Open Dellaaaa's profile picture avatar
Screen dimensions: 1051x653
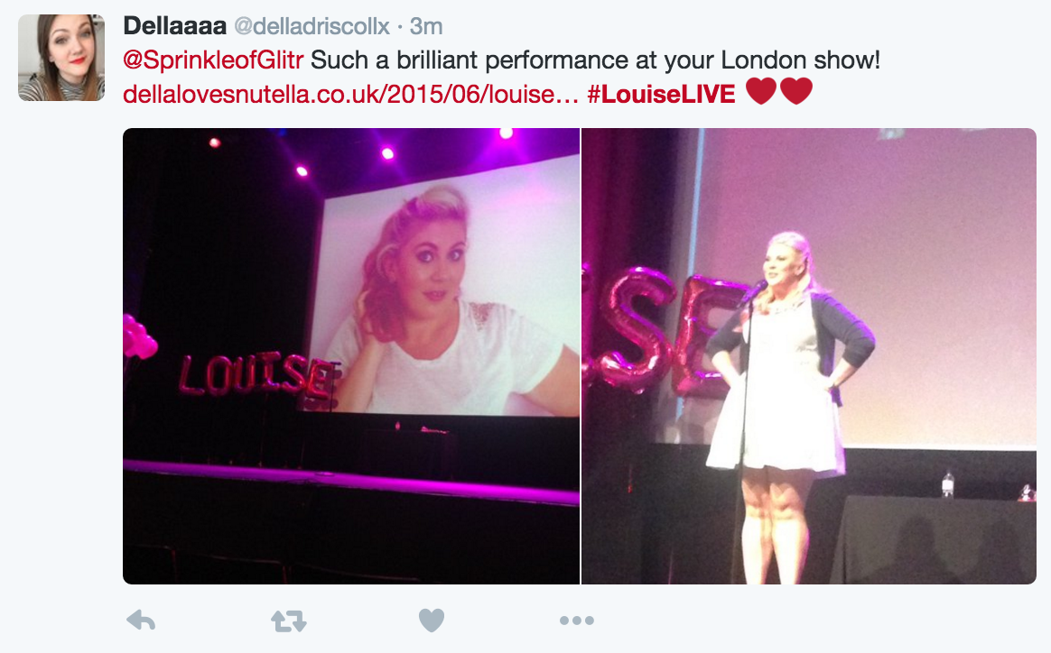tap(61, 58)
